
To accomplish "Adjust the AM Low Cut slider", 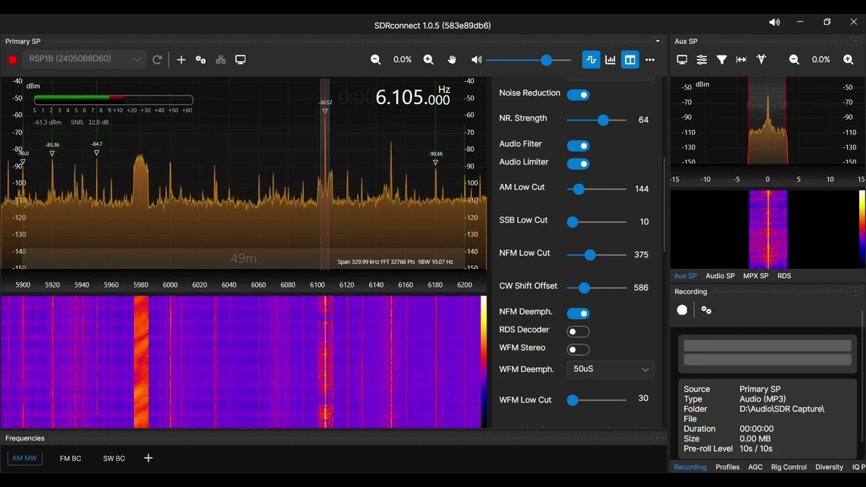I will (x=597, y=189).
